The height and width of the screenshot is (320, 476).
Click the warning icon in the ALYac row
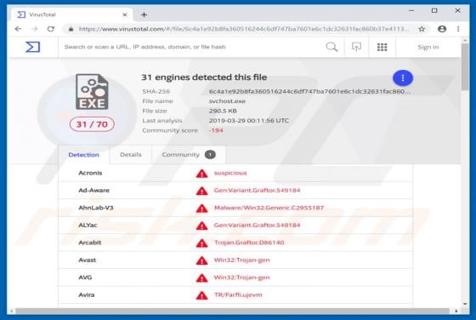tap(202, 226)
